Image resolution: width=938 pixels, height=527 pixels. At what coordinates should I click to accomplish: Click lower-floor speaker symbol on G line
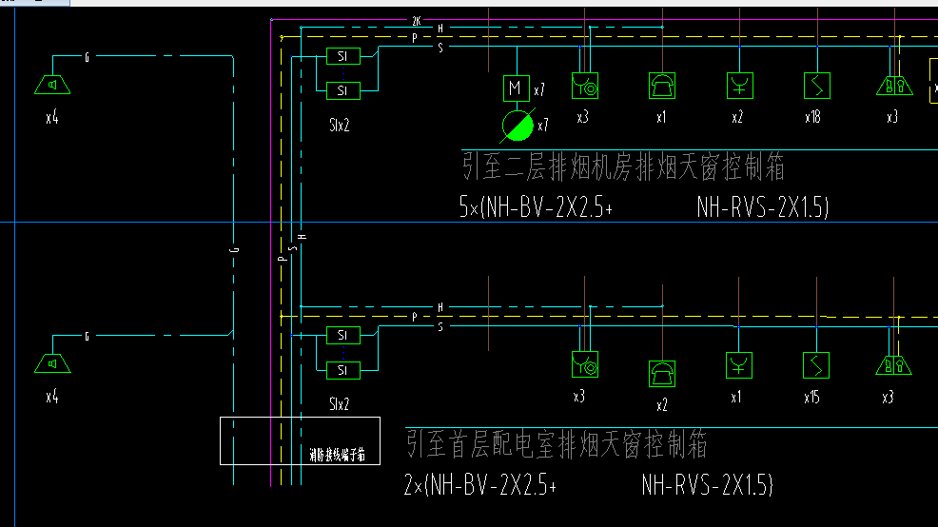[52, 363]
